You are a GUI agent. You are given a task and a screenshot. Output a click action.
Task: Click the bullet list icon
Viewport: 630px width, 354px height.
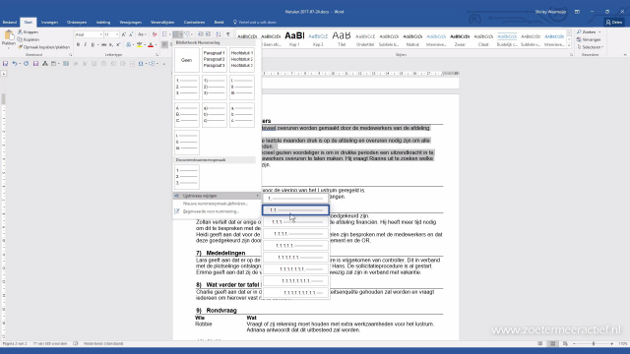tap(164, 34)
